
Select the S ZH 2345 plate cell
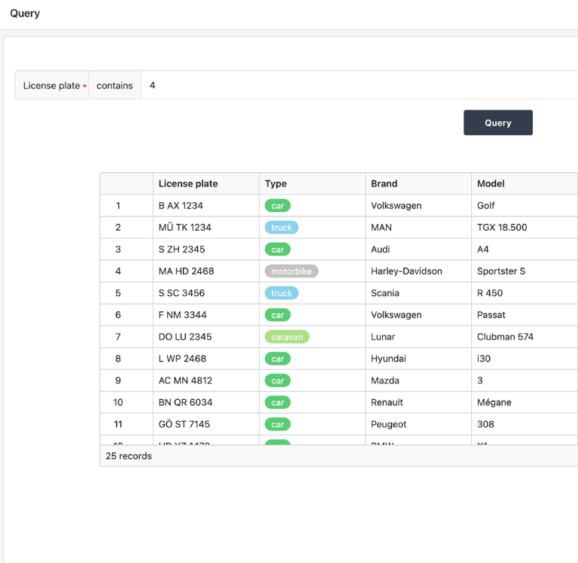coord(206,250)
